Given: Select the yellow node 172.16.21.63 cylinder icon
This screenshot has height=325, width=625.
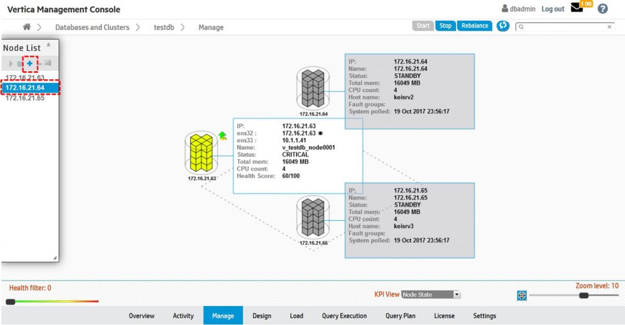Looking at the screenshot, I should [x=201, y=154].
